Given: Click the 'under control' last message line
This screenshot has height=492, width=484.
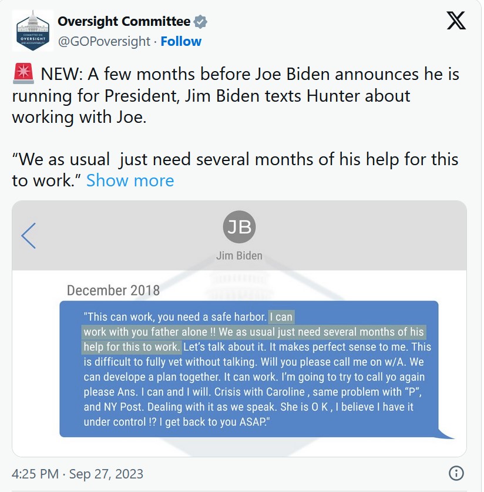Looking at the screenshot, I should 176,421.
